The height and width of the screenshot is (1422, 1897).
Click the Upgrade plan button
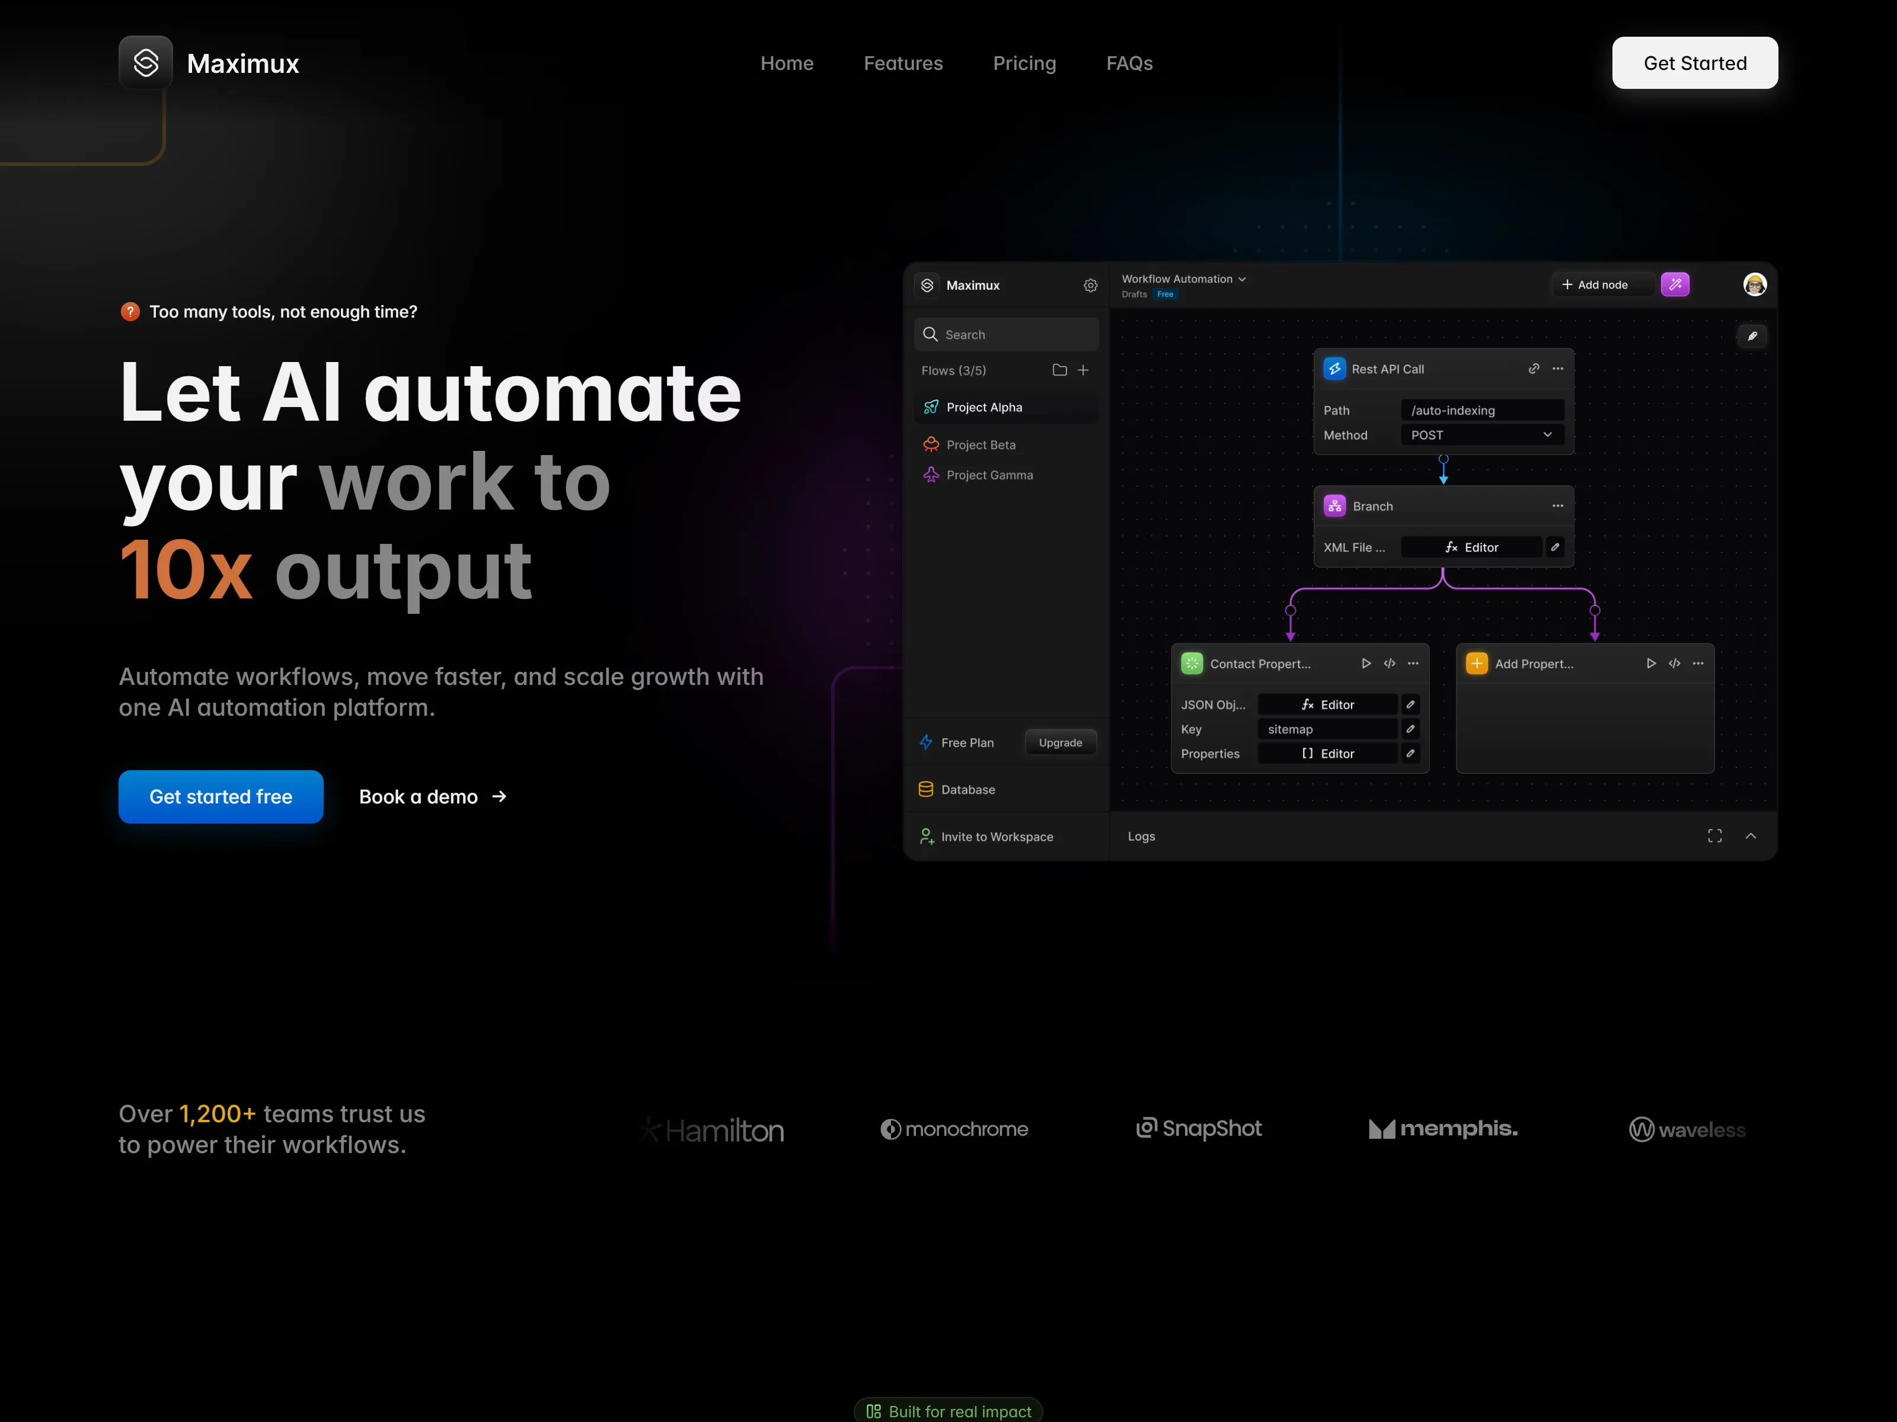[1060, 742]
